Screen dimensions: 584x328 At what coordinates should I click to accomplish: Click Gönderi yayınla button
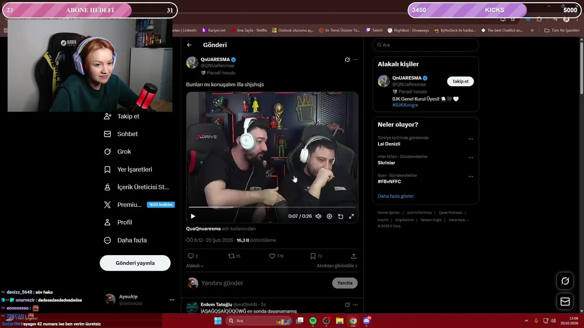(x=135, y=263)
